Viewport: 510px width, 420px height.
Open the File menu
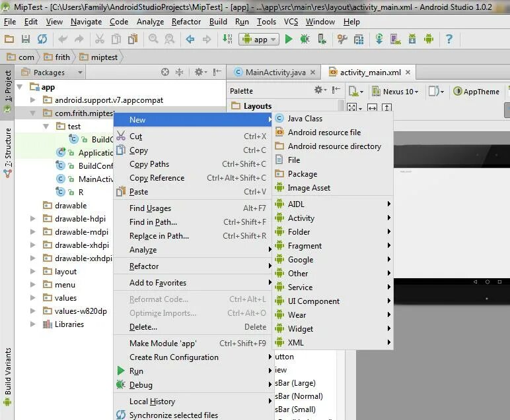point(10,22)
